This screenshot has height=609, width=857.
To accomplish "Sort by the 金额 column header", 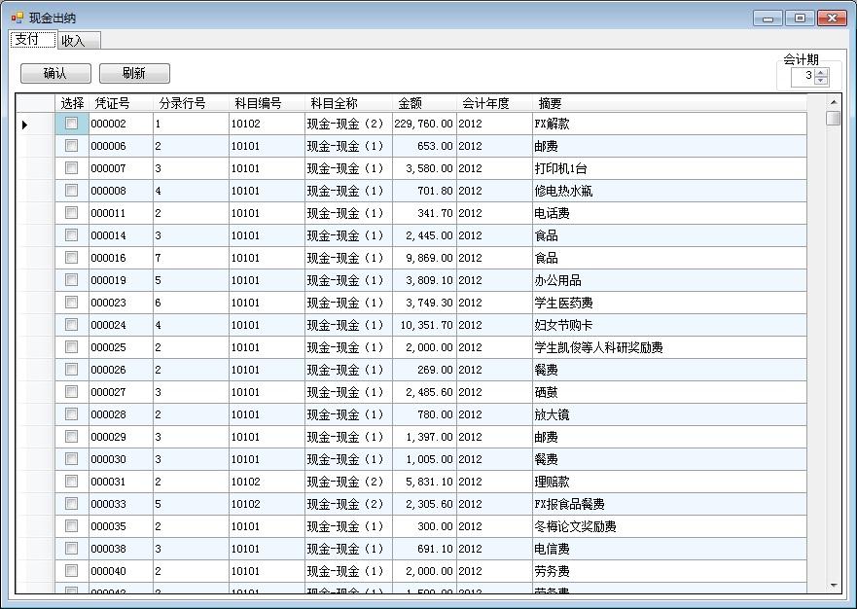I will click(424, 103).
